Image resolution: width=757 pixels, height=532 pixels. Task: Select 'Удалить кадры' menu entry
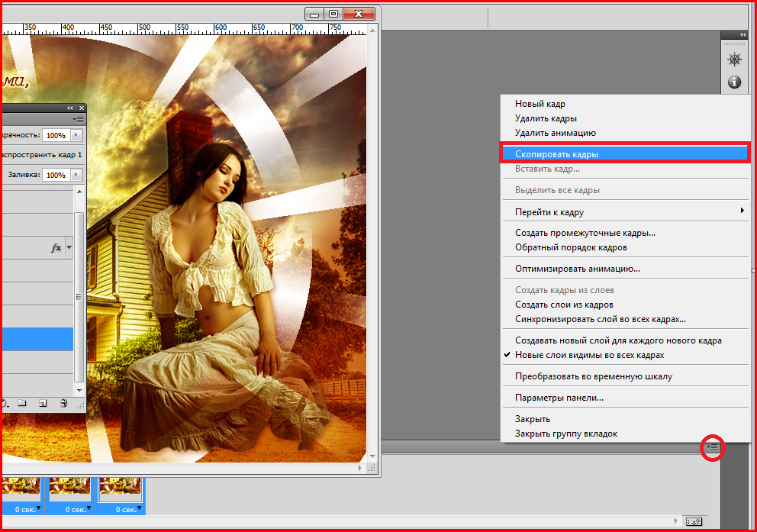click(546, 118)
